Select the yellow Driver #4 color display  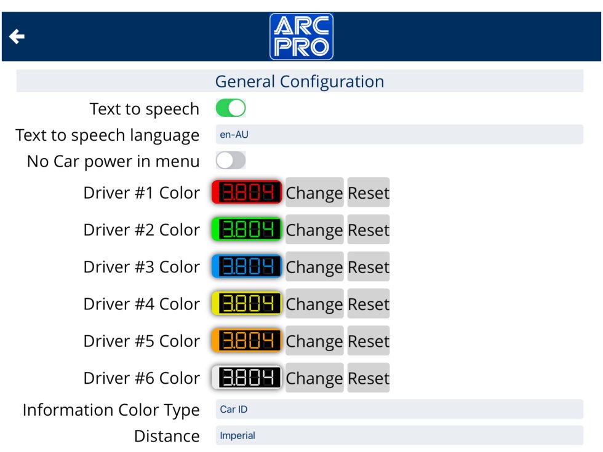point(247,304)
